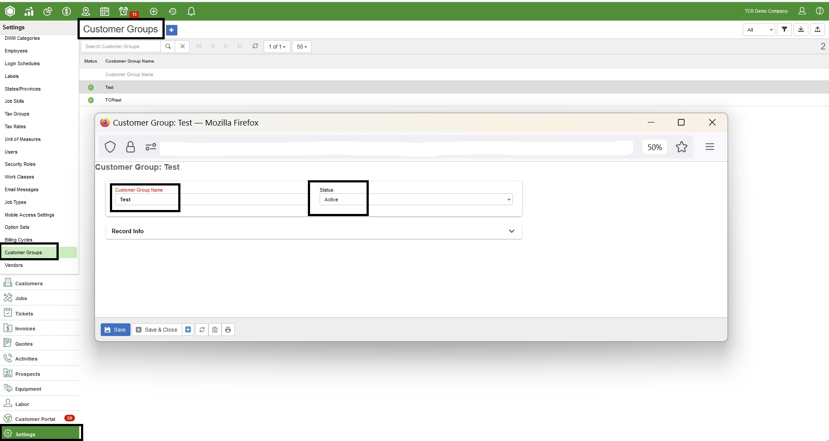Screen dimensions: 829x441
Task: Click the Customer Group Name filter field
Action: coord(129,74)
